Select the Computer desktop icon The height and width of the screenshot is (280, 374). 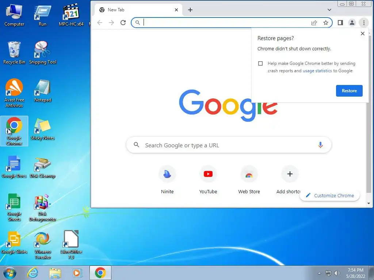coord(14,15)
